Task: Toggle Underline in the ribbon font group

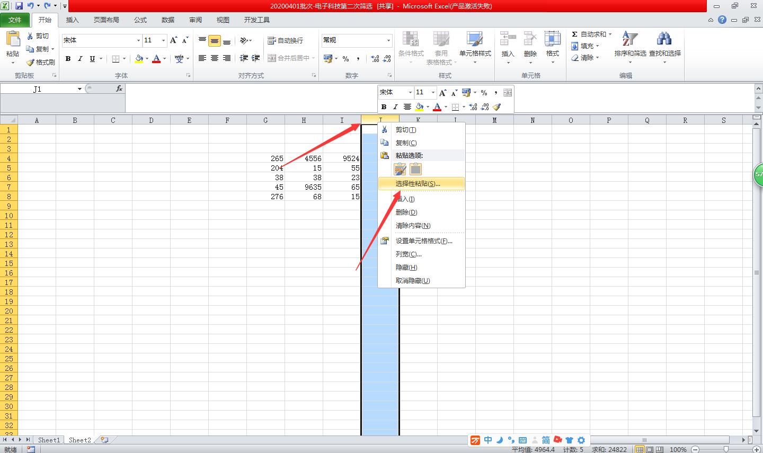Action: click(x=92, y=59)
